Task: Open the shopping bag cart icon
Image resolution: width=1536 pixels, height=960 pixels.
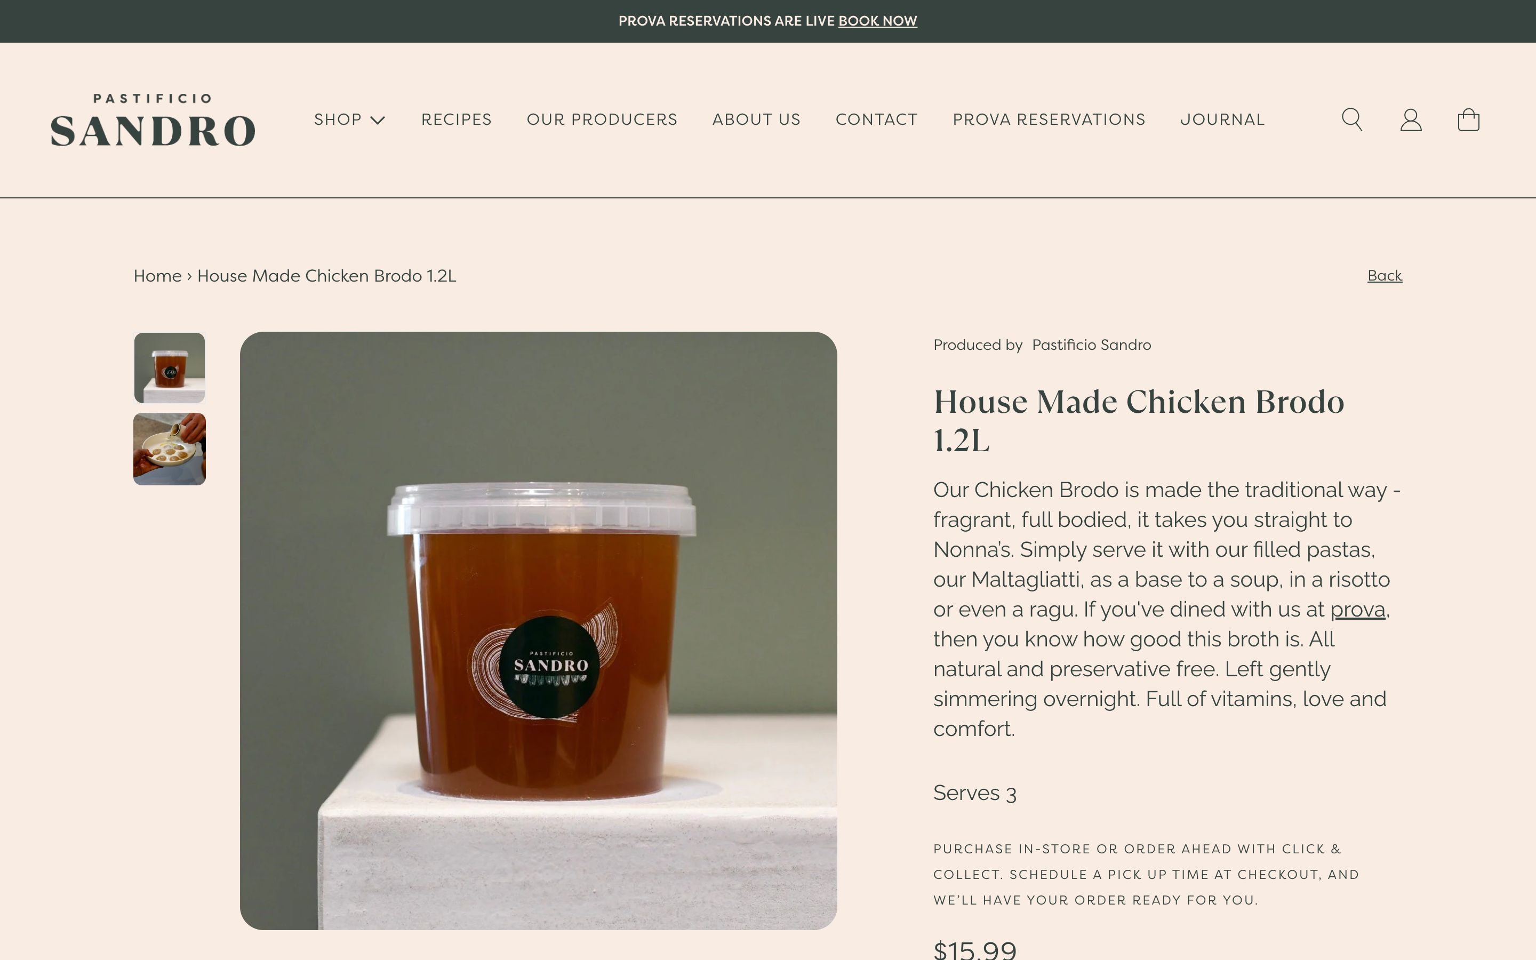Action: (x=1468, y=119)
